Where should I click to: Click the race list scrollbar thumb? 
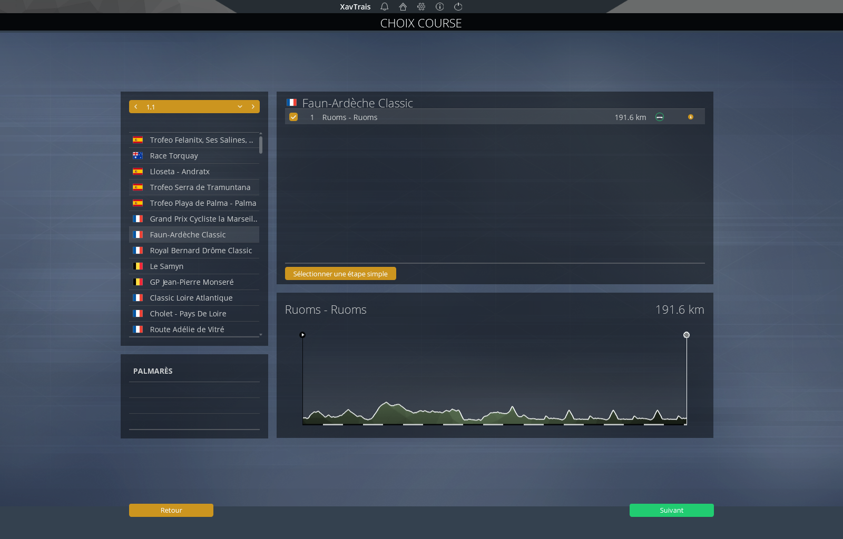261,145
